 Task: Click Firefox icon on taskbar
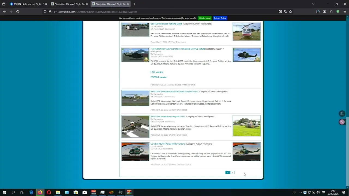[40, 192]
